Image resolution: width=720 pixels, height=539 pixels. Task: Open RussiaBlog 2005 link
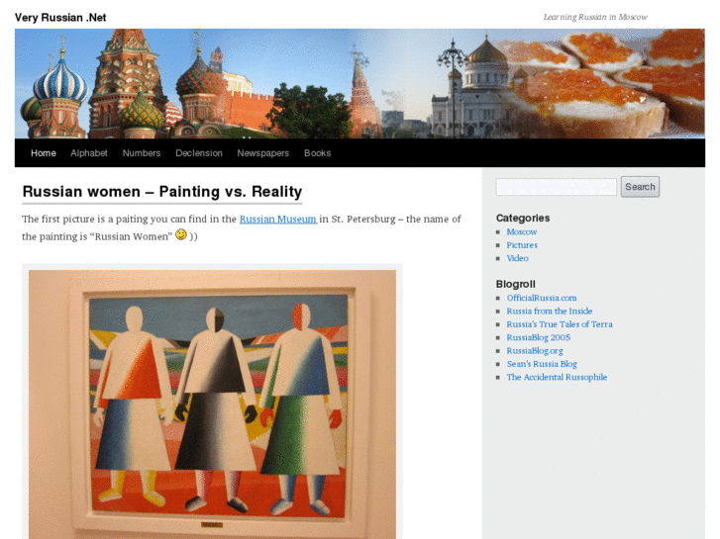[539, 337]
